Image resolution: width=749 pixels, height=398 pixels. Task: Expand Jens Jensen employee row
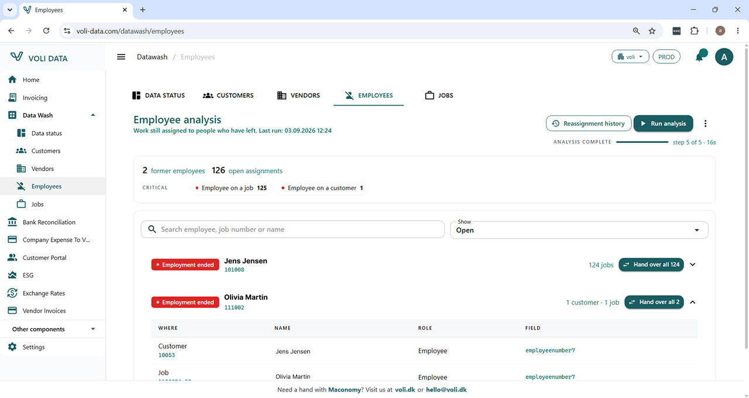[693, 265]
